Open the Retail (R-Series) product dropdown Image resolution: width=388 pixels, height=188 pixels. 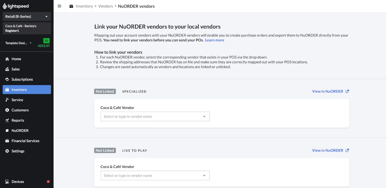click(x=27, y=17)
